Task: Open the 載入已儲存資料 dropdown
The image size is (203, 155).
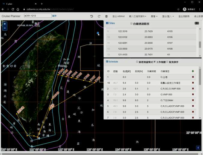Action: tap(138, 16)
